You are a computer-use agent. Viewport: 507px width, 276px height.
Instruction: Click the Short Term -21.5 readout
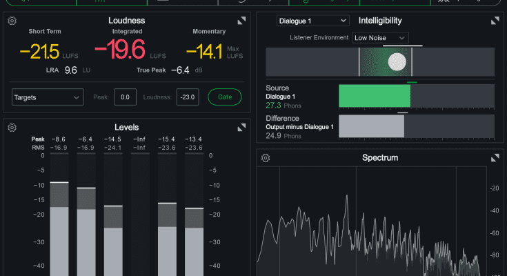[x=40, y=50]
